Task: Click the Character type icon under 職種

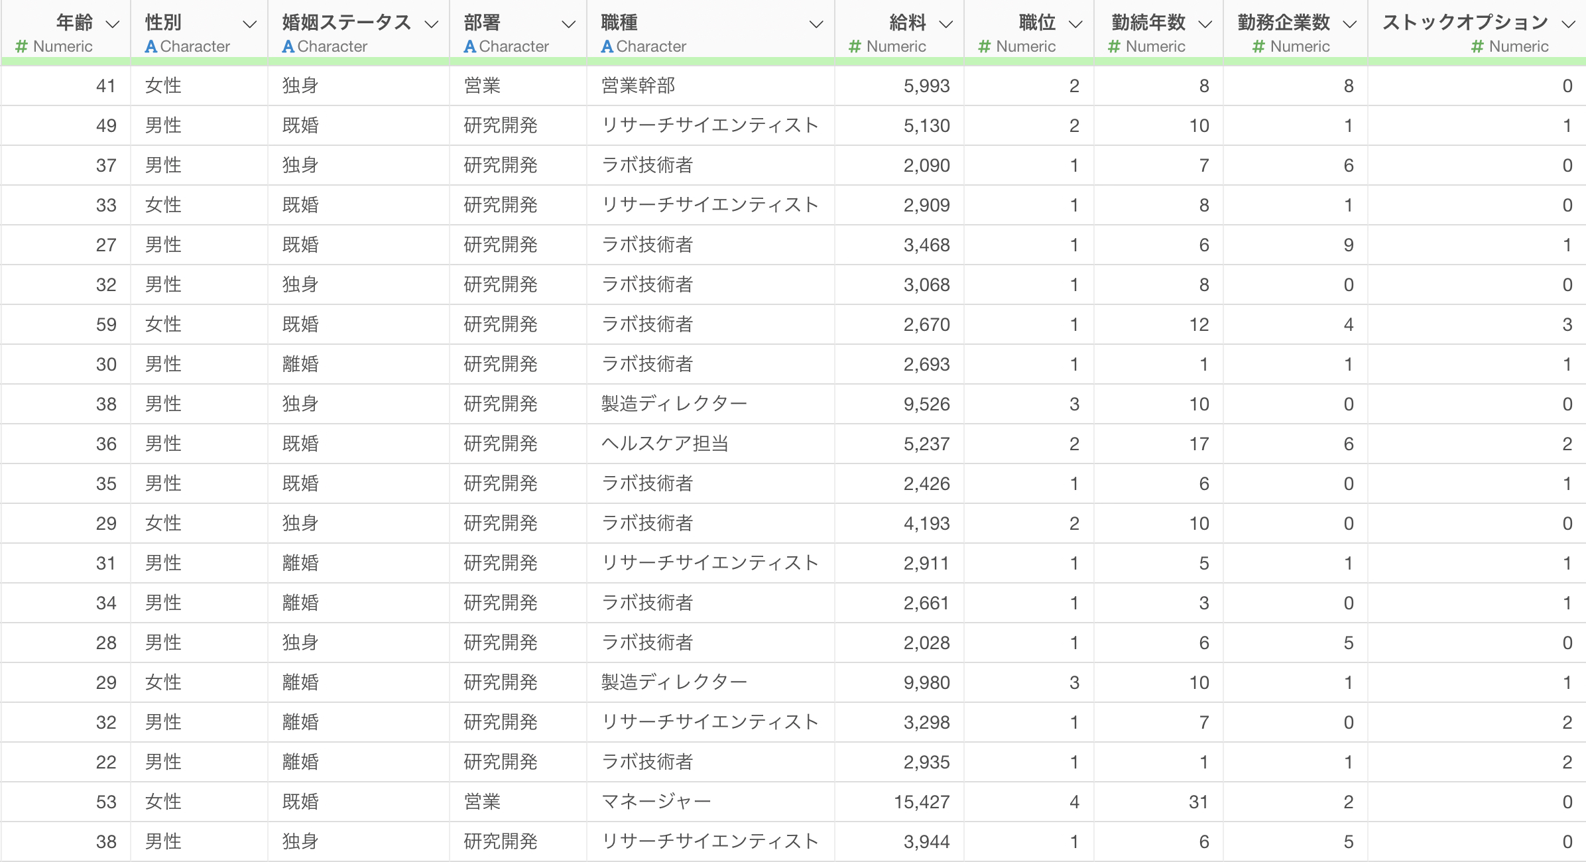Action: 607,46
